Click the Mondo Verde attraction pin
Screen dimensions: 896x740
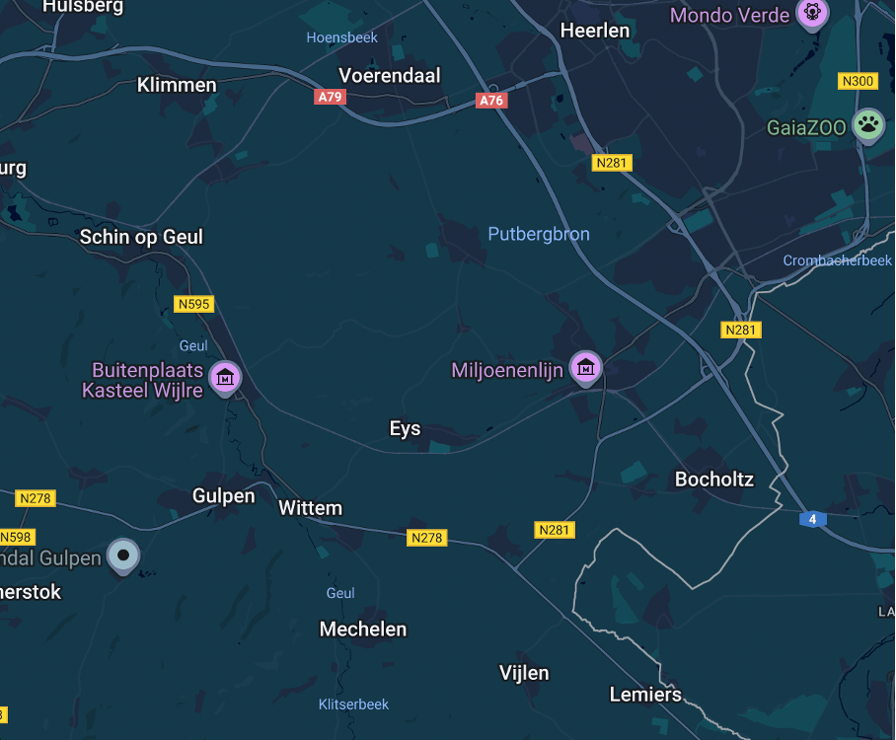tap(812, 13)
